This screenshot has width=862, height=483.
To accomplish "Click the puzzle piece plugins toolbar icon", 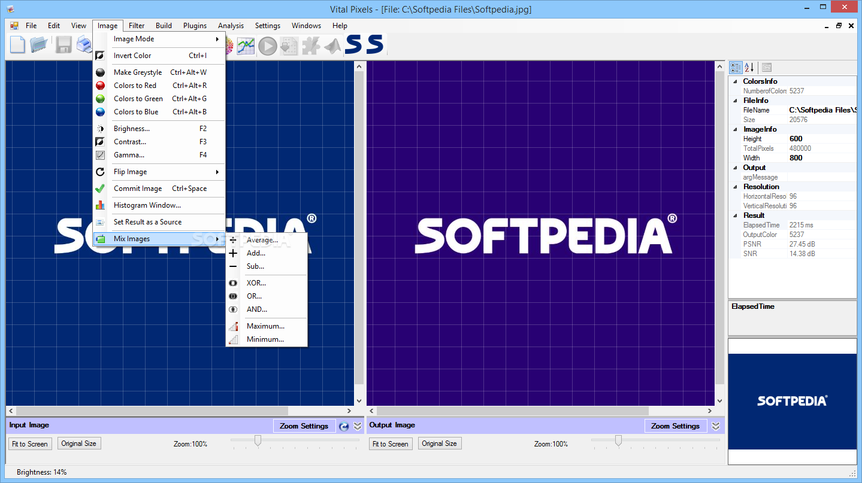I will pos(310,45).
